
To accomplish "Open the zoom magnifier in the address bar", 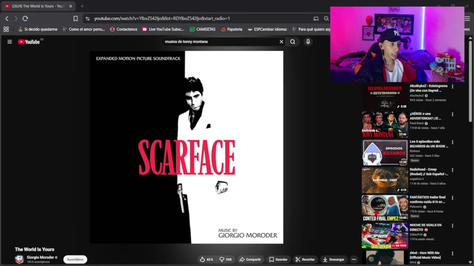I will [x=326, y=18].
